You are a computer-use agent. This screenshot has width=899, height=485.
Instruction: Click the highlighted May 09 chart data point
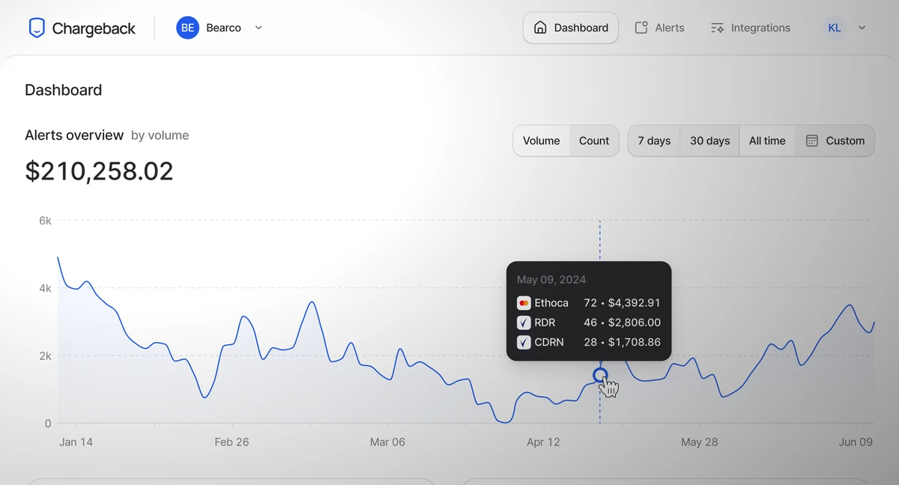pyautogui.click(x=599, y=375)
